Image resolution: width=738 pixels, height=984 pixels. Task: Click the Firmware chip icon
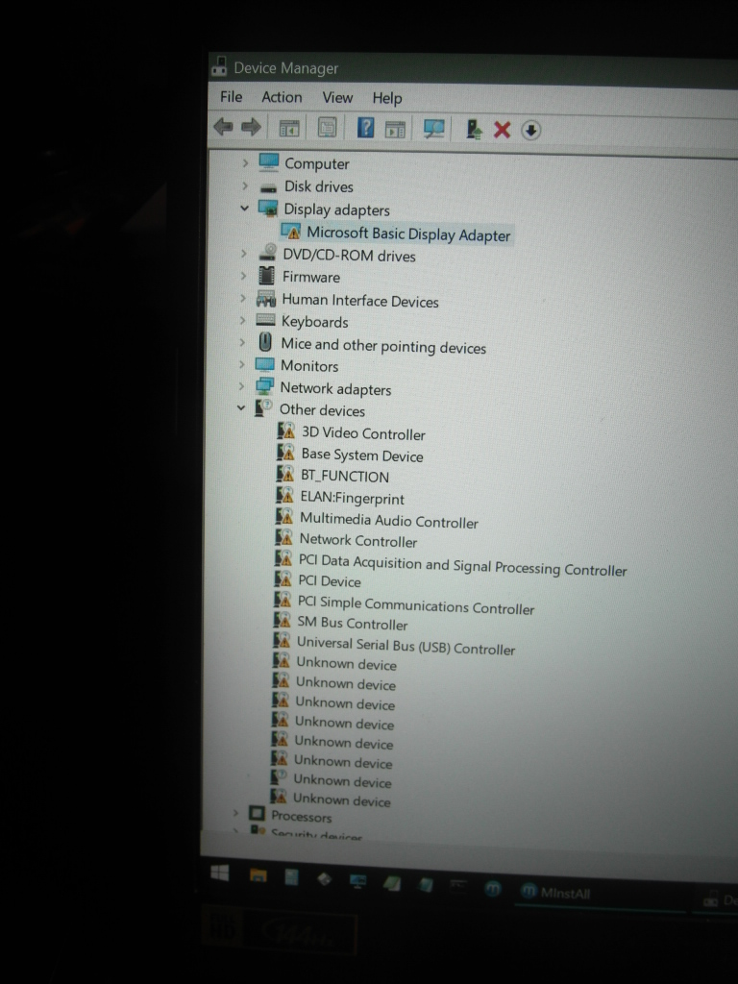[266, 276]
